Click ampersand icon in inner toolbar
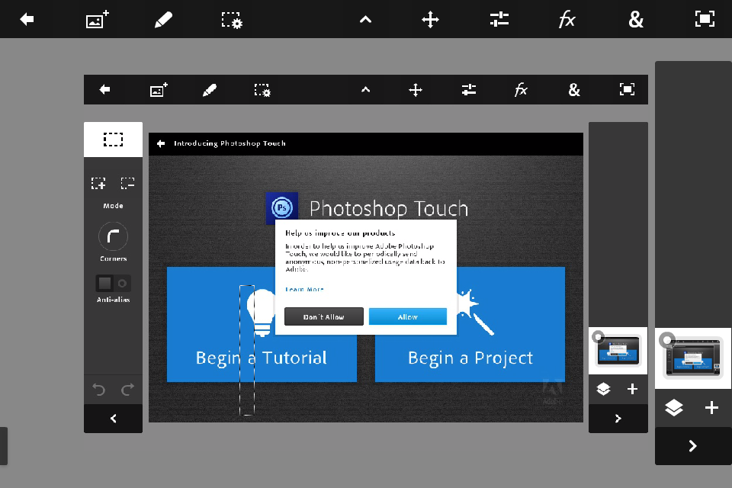Viewport: 732px width, 488px height. coord(574,90)
